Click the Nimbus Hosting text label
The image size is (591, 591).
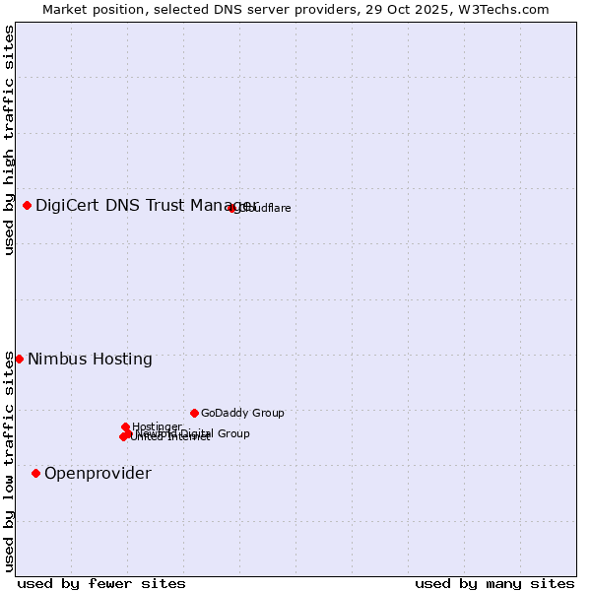click(90, 359)
